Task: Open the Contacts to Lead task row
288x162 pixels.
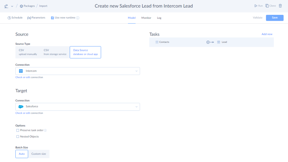Action: pos(211,42)
